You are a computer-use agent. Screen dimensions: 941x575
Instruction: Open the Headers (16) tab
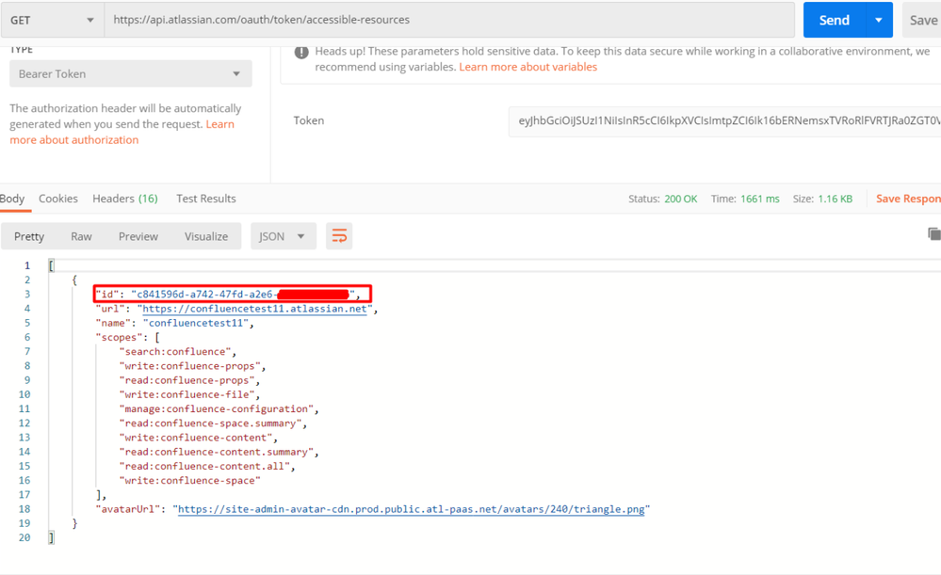[125, 199]
